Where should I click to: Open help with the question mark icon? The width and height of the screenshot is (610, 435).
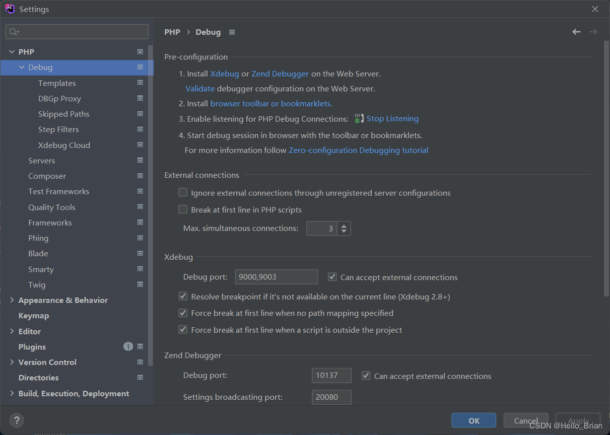click(x=16, y=421)
